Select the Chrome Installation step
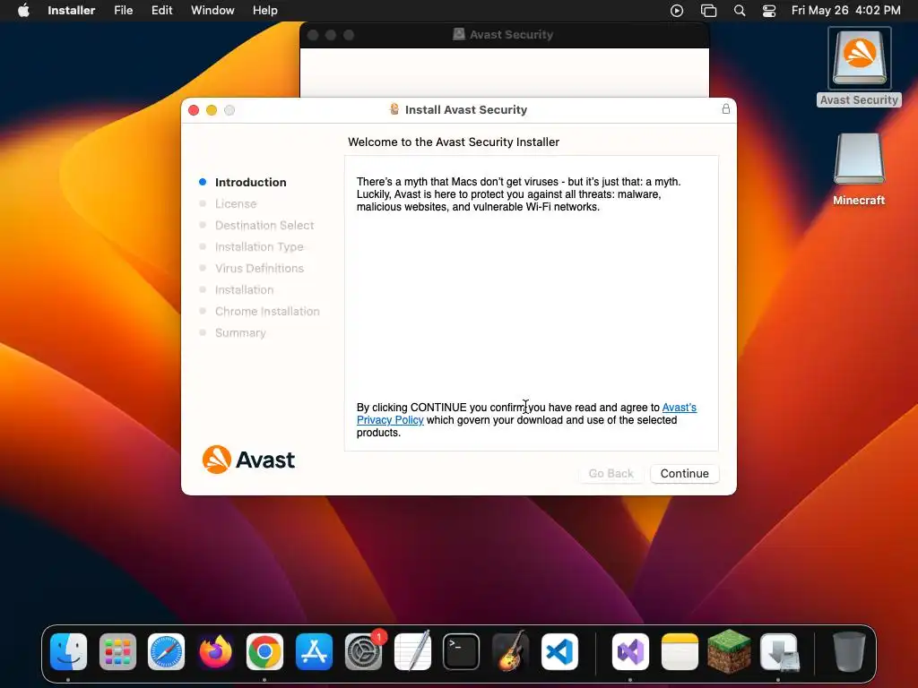918x688 pixels. click(267, 311)
